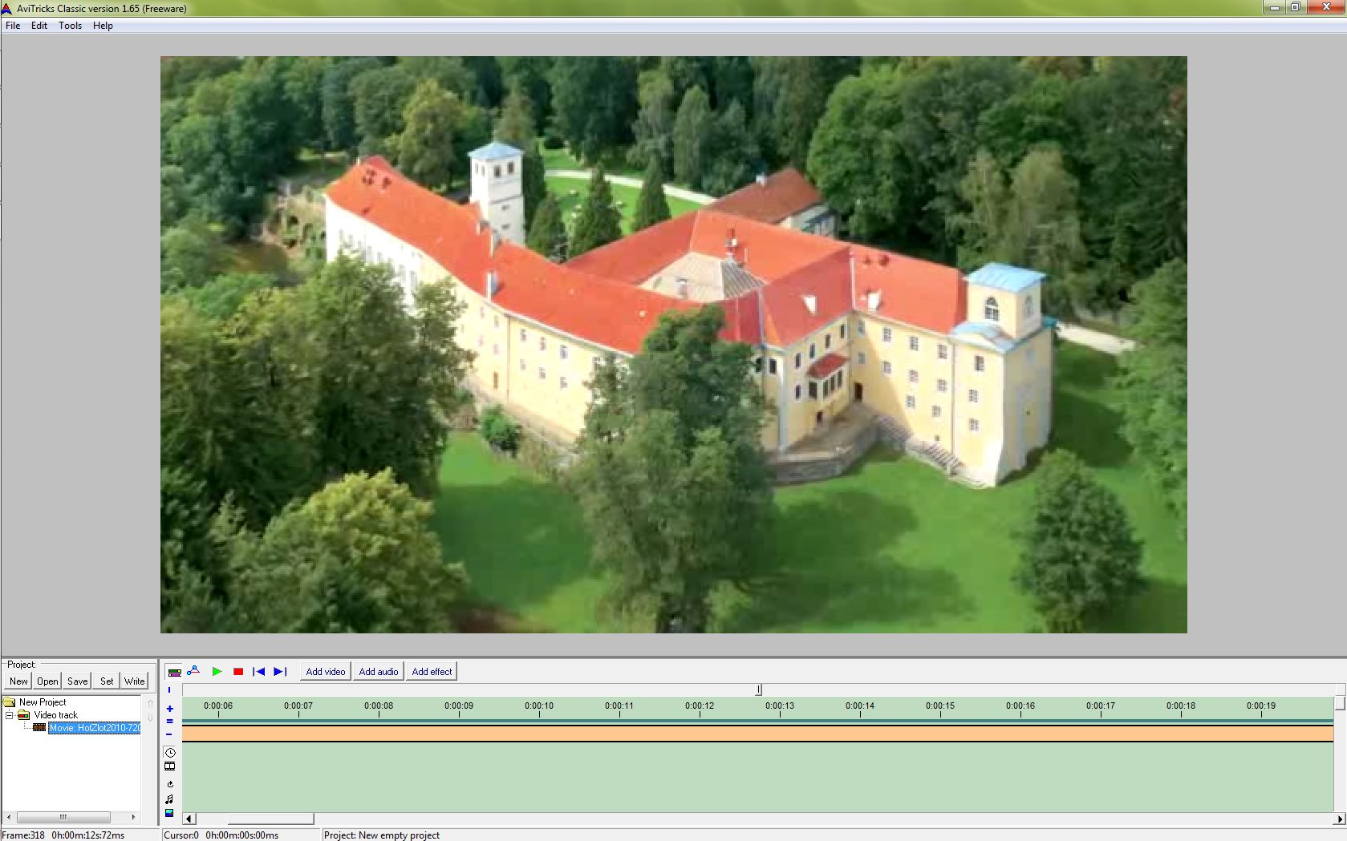1347x841 pixels.
Task: Click the picture thumbnail icon in sidebar
Action: [x=169, y=813]
